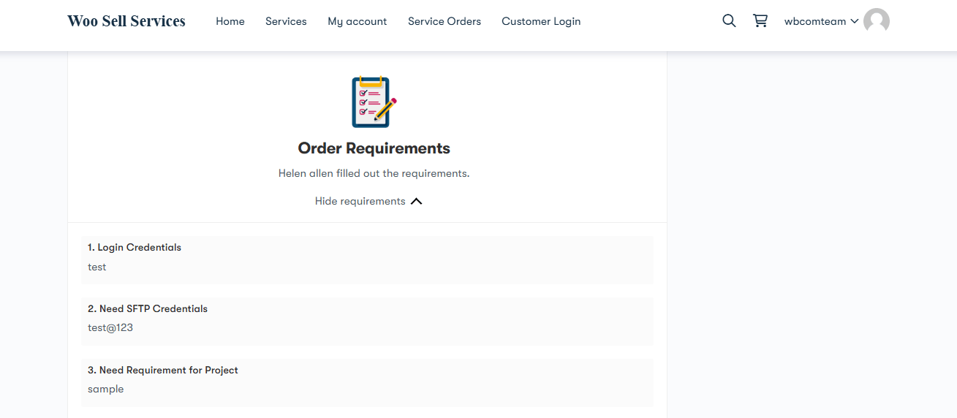The height and width of the screenshot is (418, 957).
Task: Go to the Home menu item
Action: tap(230, 21)
